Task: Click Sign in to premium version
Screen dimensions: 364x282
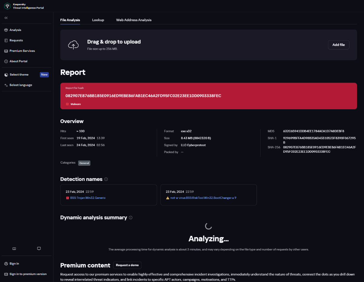Action: (x=28, y=274)
